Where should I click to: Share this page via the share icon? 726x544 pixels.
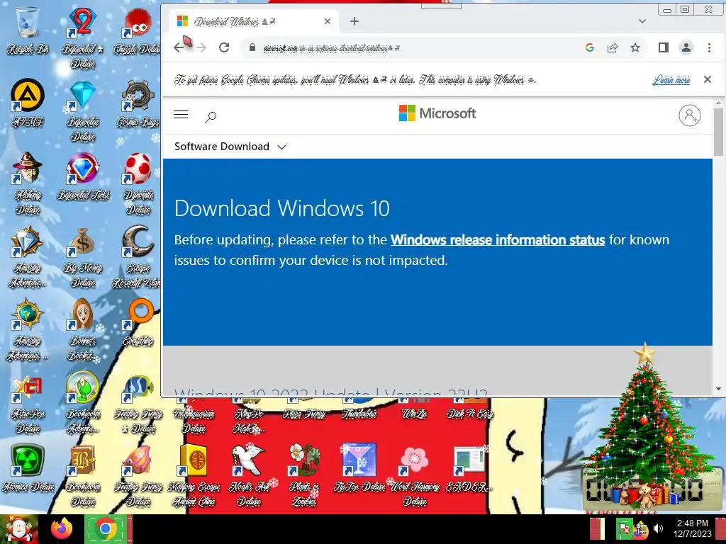[612, 47]
